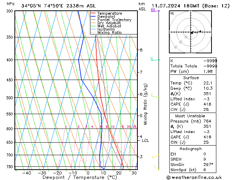
Task: Click the Totals Totals value -9999
Action: [210, 66]
